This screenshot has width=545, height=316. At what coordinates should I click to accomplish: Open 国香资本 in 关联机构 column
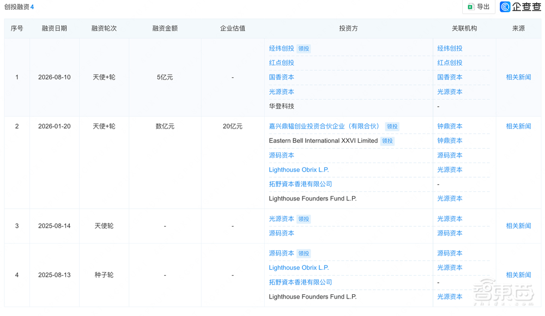coord(450,77)
